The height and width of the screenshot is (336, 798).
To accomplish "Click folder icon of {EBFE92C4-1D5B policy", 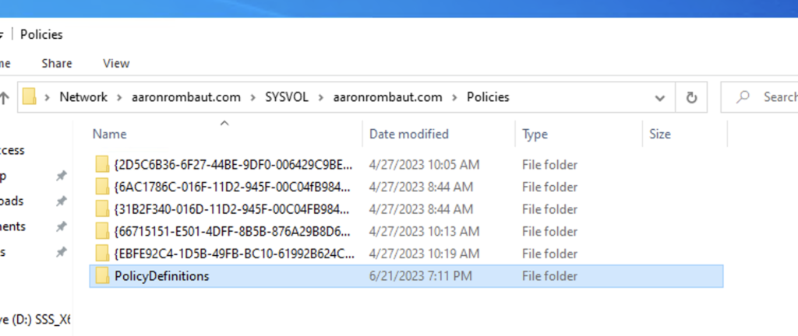I will (x=101, y=254).
